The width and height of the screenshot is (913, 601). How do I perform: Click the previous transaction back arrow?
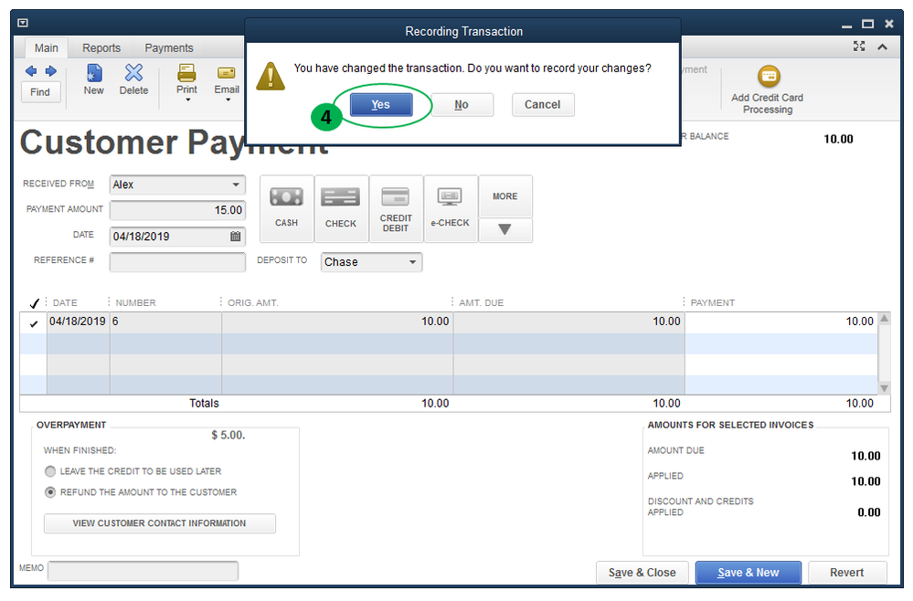[x=31, y=71]
